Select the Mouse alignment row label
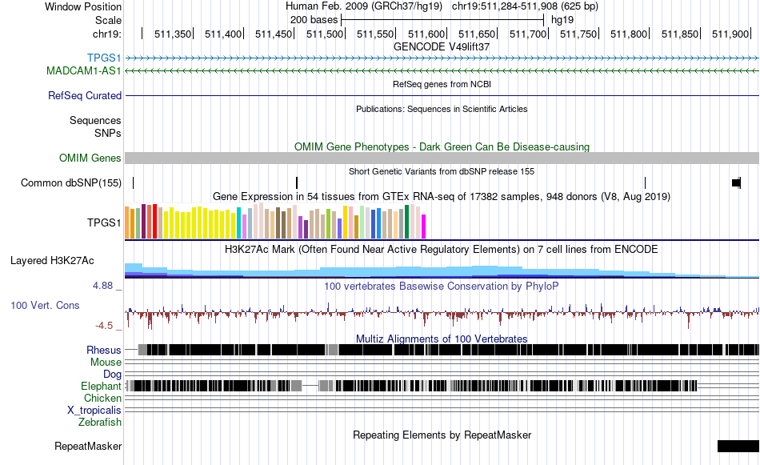760x465 pixels. pos(106,363)
